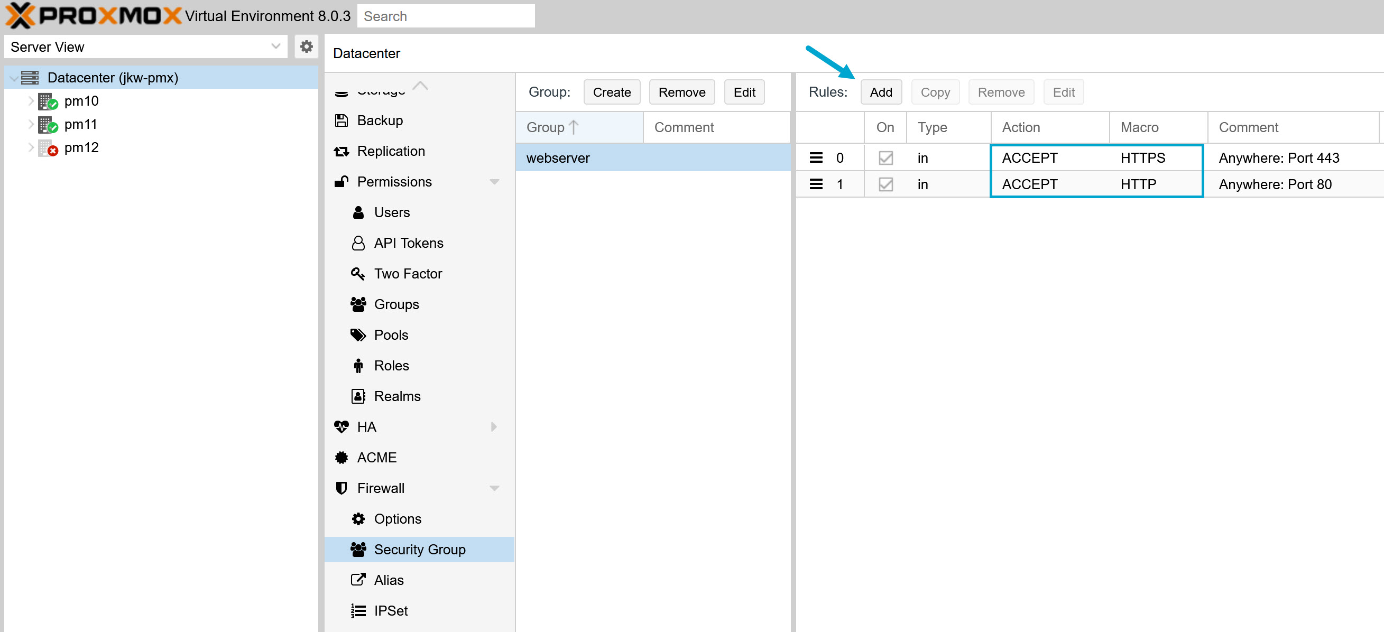This screenshot has height=632, width=1384.
Task: Click the Add rules button
Action: (x=881, y=92)
